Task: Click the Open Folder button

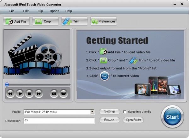Action: click(x=133, y=120)
